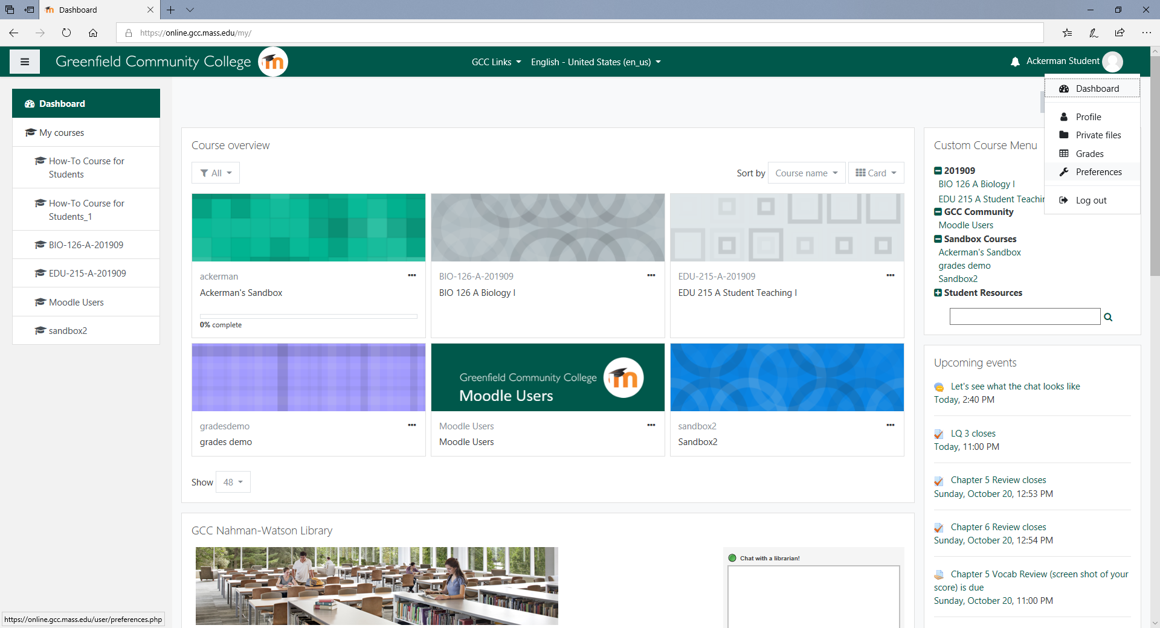Screen dimensions: 1160x628
Task: Open the Card view dropdown
Action: 876,173
